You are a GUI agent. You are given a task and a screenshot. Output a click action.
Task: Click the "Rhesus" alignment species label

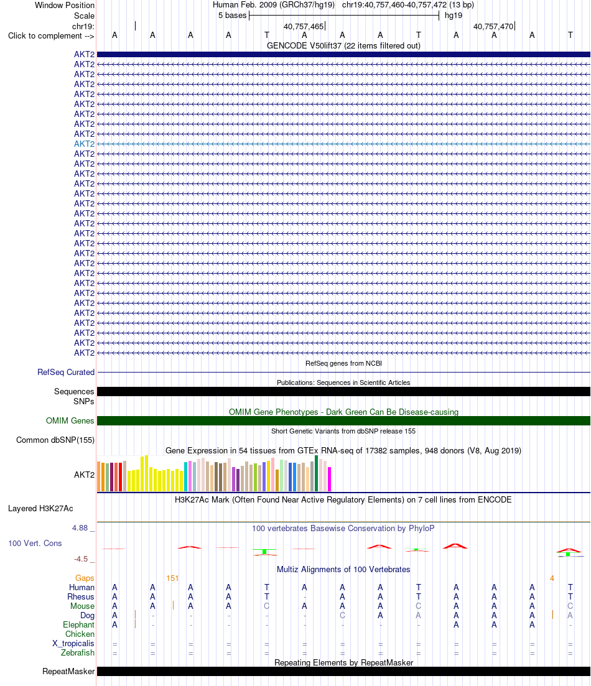80,596
